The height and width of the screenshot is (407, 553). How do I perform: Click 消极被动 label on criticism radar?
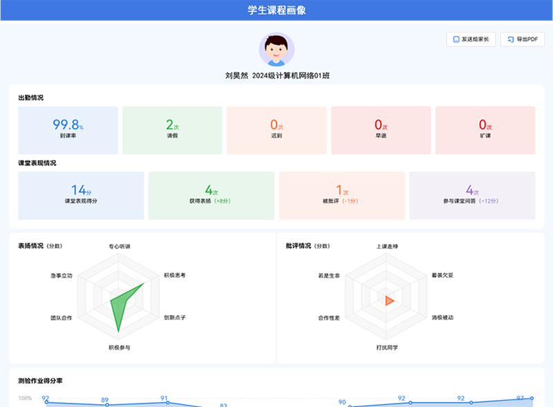(442, 318)
